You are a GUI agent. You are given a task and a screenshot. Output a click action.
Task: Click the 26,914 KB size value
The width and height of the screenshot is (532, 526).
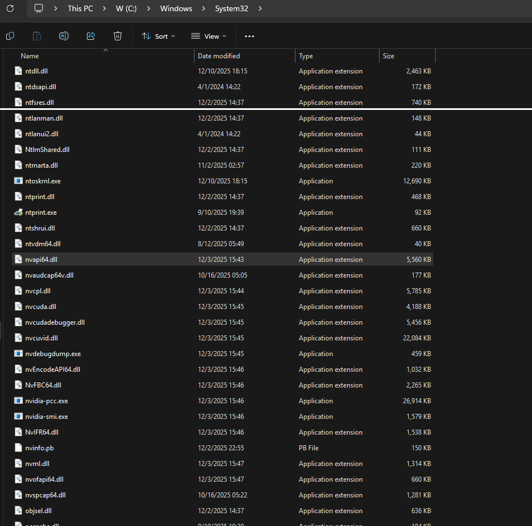pos(417,401)
